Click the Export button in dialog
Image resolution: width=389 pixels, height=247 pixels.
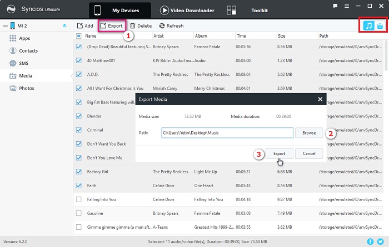point(279,153)
